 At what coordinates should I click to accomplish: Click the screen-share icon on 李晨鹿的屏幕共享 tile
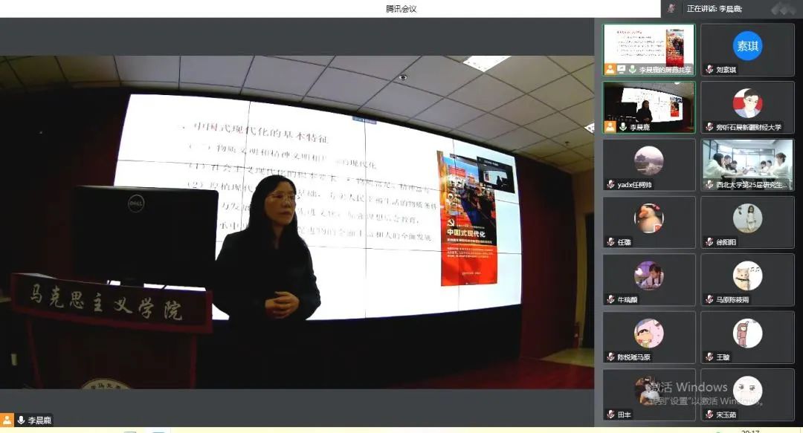point(622,69)
